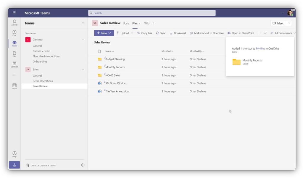Viewport: 303px width, 178px height.
Task: Sort by the Modified By column header
Action: (197, 51)
